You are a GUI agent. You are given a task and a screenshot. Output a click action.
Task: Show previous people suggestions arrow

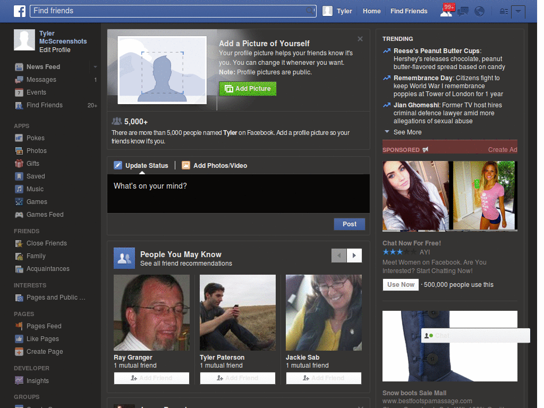pos(339,256)
